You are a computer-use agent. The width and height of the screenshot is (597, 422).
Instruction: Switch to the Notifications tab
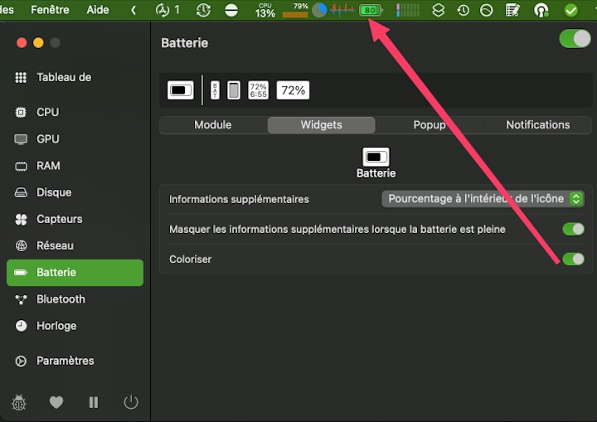point(537,124)
